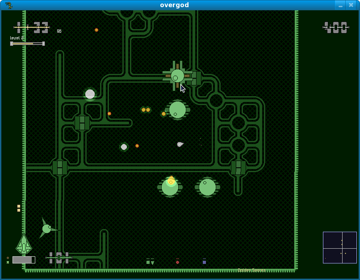The height and width of the screenshot is (280, 360).
Task: Click the minimap radar panel
Action: tap(340, 247)
